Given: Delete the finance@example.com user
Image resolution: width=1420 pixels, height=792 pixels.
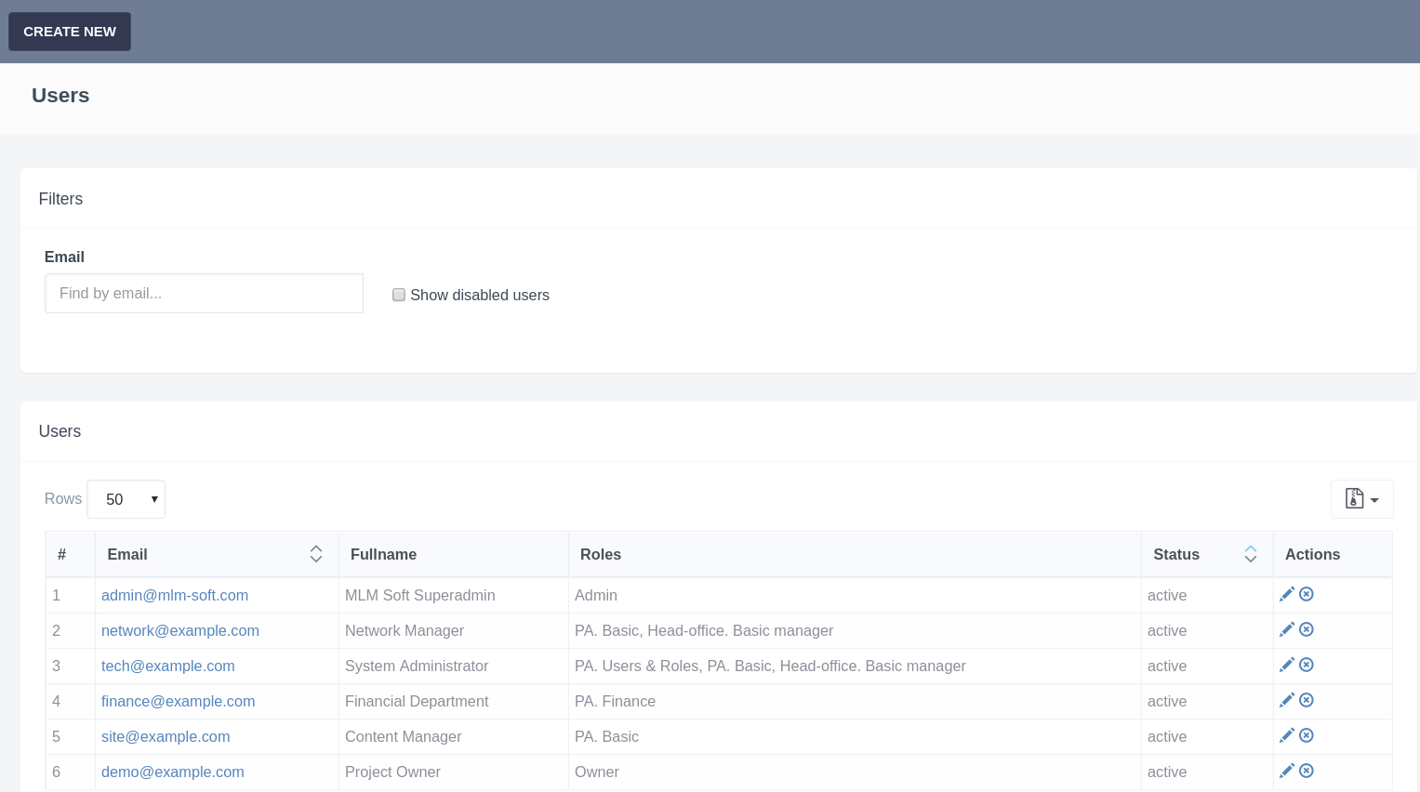Looking at the screenshot, I should tap(1307, 700).
